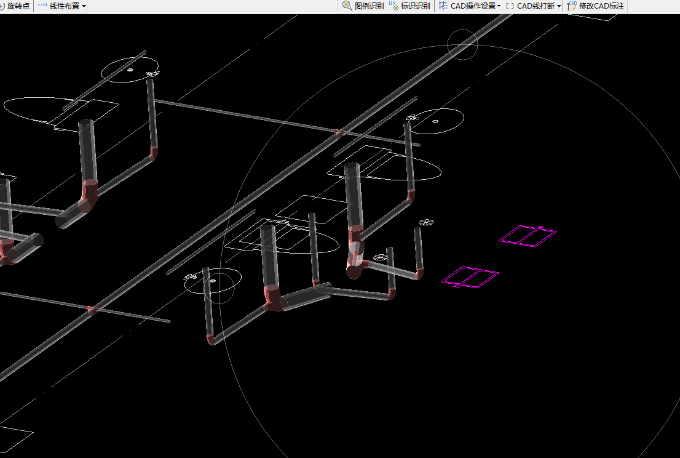
Task: Click the CAD操作设置 icon
Action: click(443, 6)
